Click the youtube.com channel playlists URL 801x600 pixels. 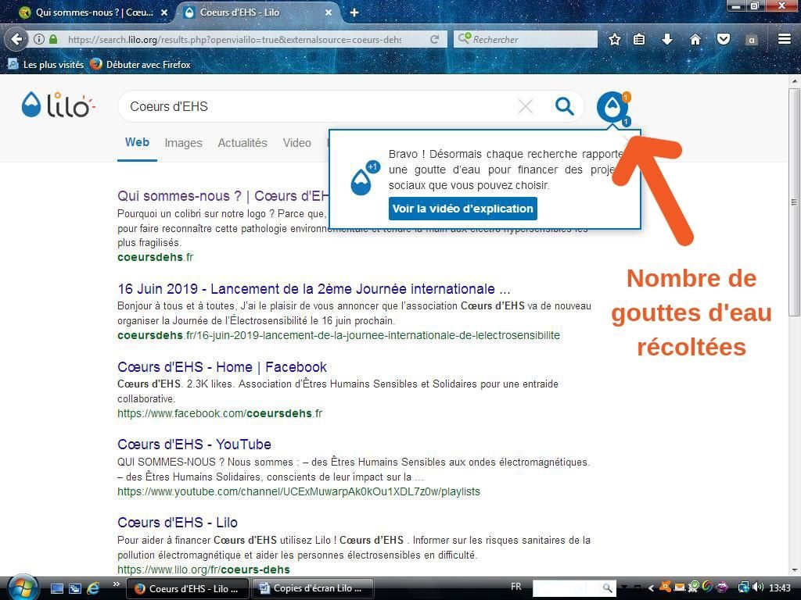pyautogui.click(x=299, y=491)
